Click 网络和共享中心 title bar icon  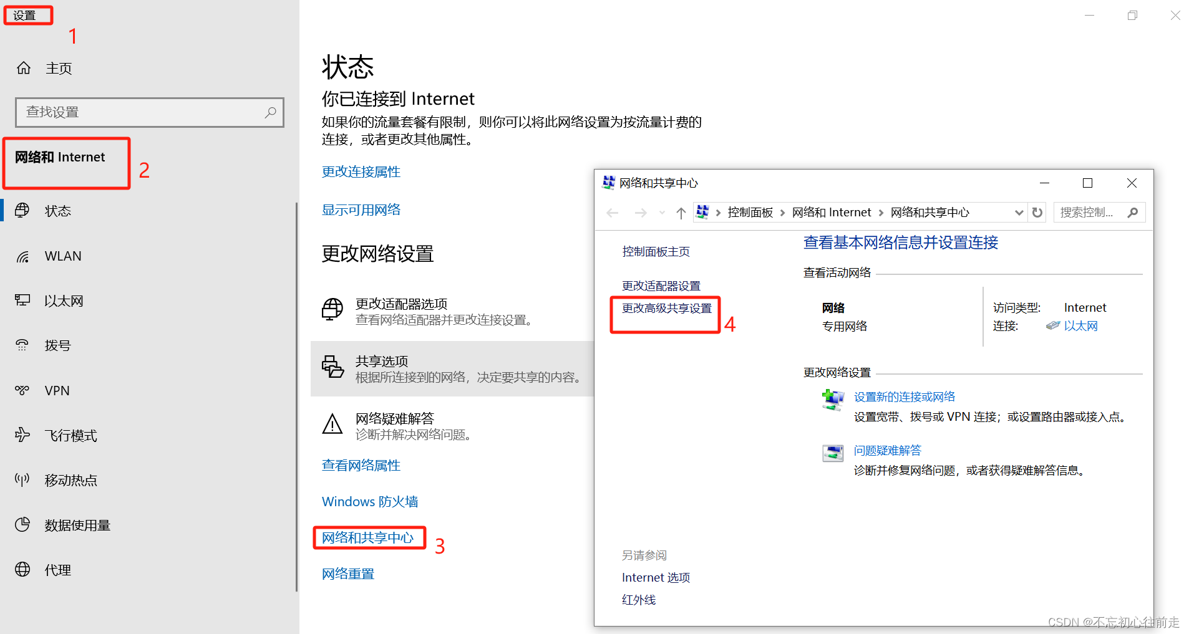click(608, 183)
